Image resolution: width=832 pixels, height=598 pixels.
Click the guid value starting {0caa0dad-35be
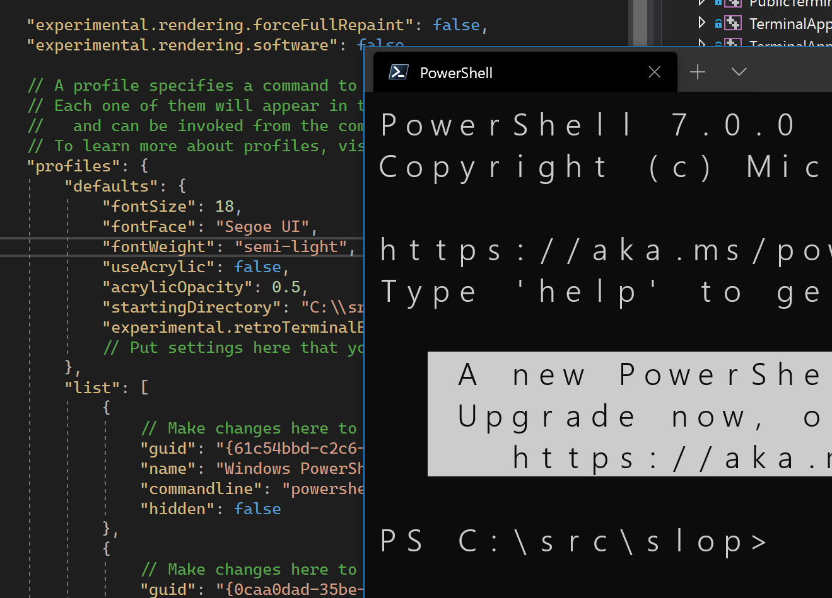290,590
